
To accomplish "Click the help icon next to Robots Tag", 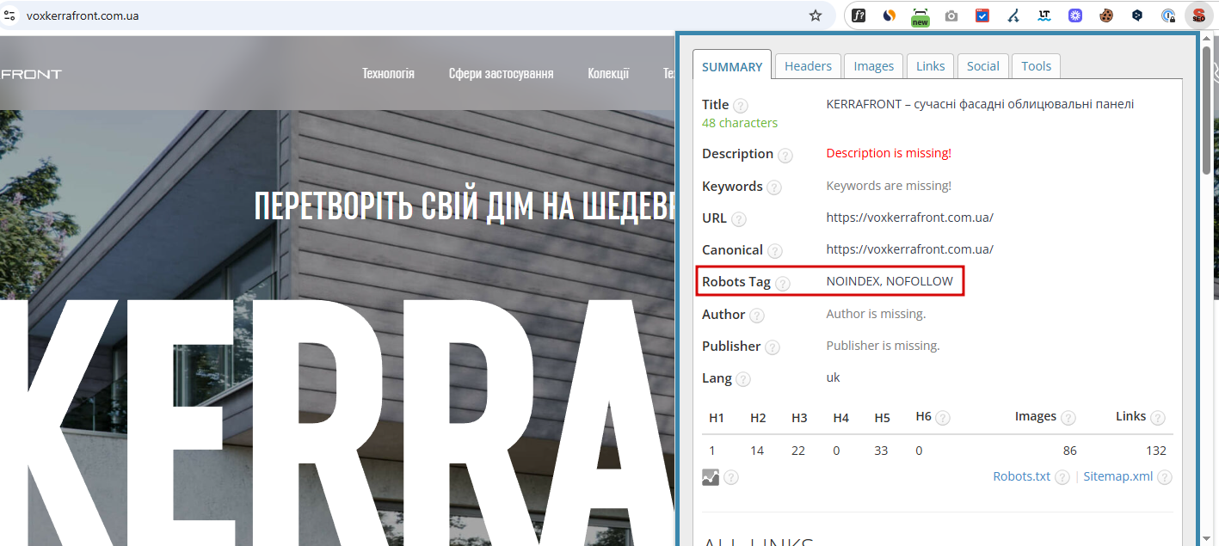I will pyautogui.click(x=783, y=283).
